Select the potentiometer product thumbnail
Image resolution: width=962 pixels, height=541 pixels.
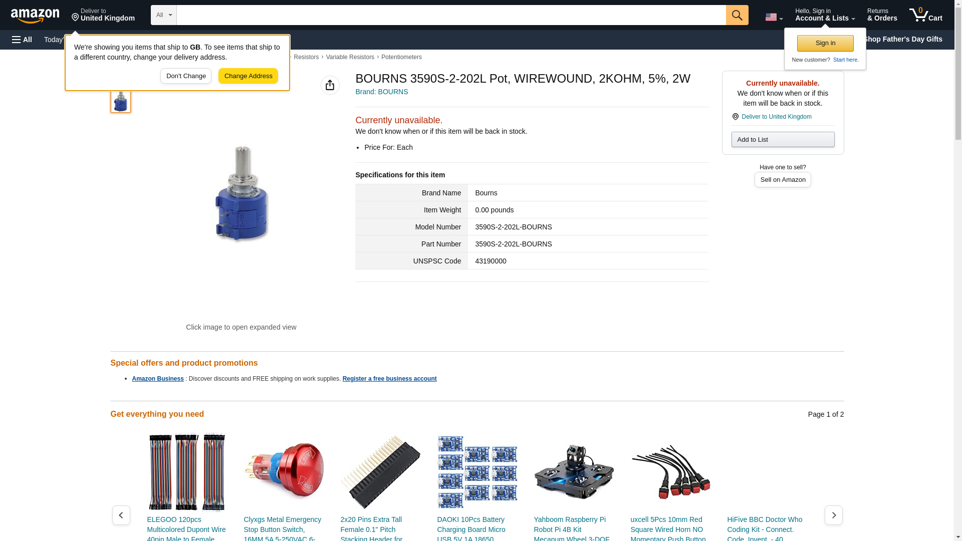coord(121,101)
